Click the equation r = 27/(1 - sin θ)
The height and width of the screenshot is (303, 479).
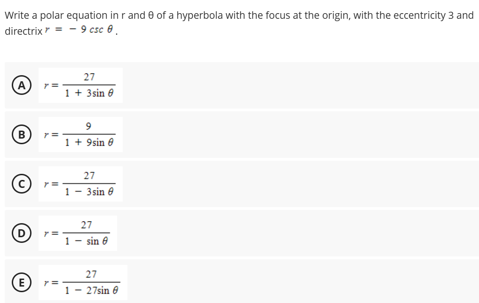click(78, 233)
